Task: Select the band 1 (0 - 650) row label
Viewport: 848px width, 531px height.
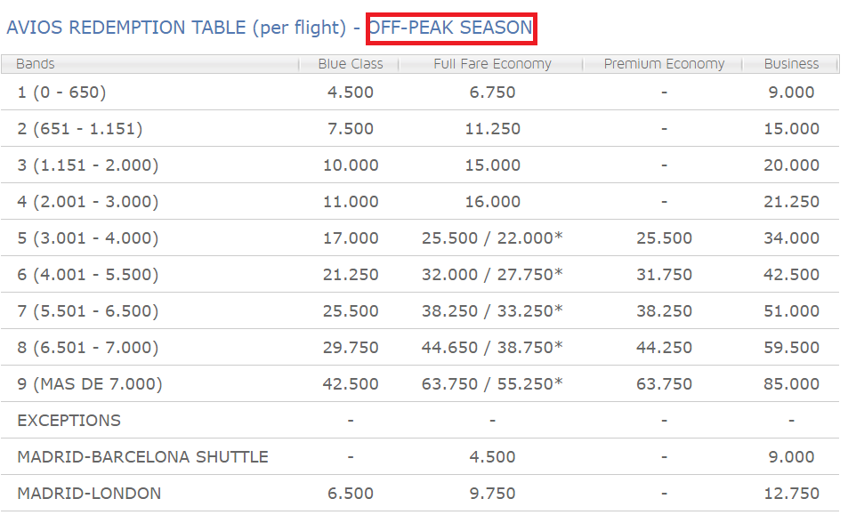Action: (61, 93)
